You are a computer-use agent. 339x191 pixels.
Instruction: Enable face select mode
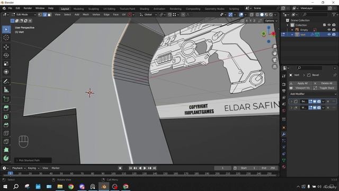(x=49, y=14)
